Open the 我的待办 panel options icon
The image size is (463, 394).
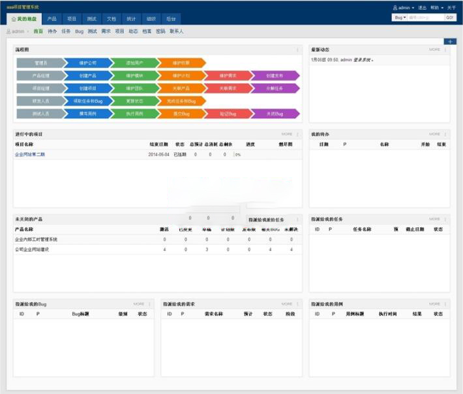(446, 134)
